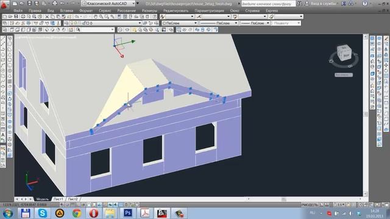Open Photoshop from the Windows taskbar
Image resolution: width=390 pixels, height=219 pixels.
click(128, 213)
